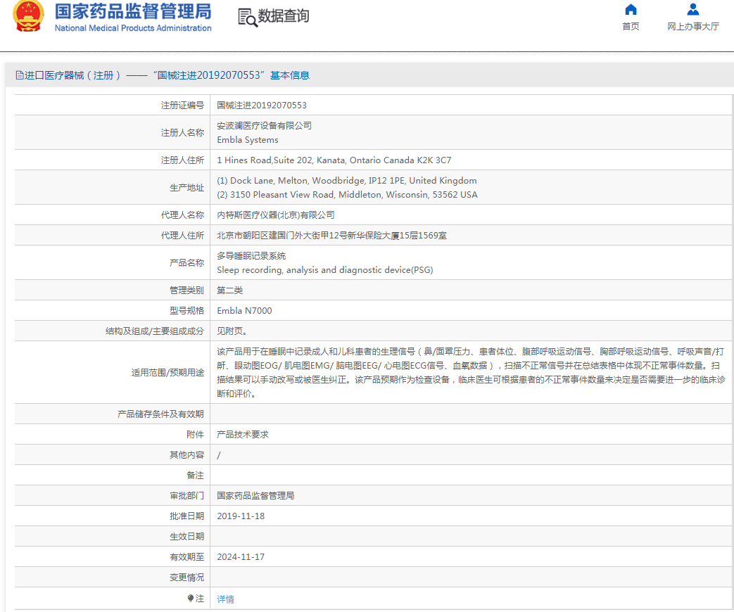Select the address 1 Hines Road

coord(334,160)
